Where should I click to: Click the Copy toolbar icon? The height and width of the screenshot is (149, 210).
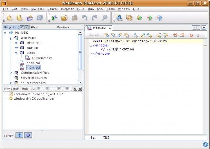64,18
